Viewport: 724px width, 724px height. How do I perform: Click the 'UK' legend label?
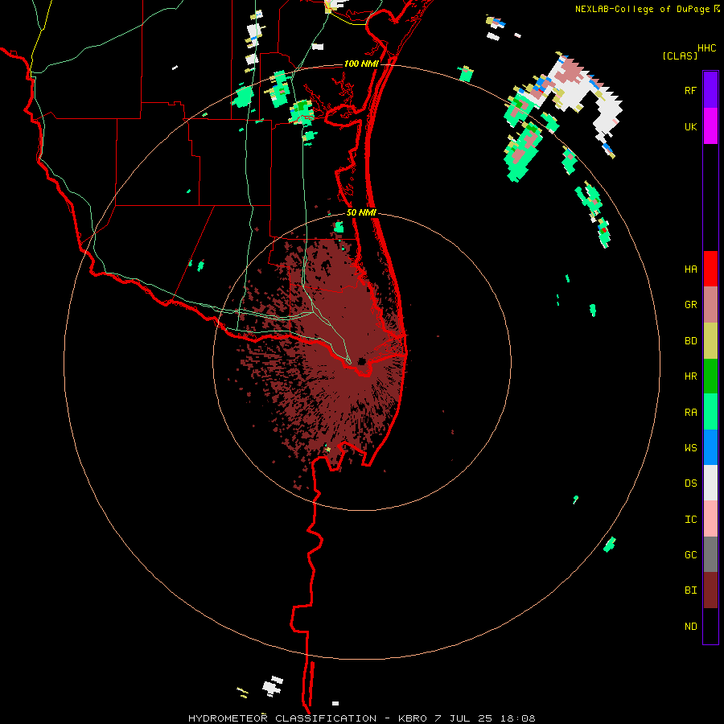690,126
